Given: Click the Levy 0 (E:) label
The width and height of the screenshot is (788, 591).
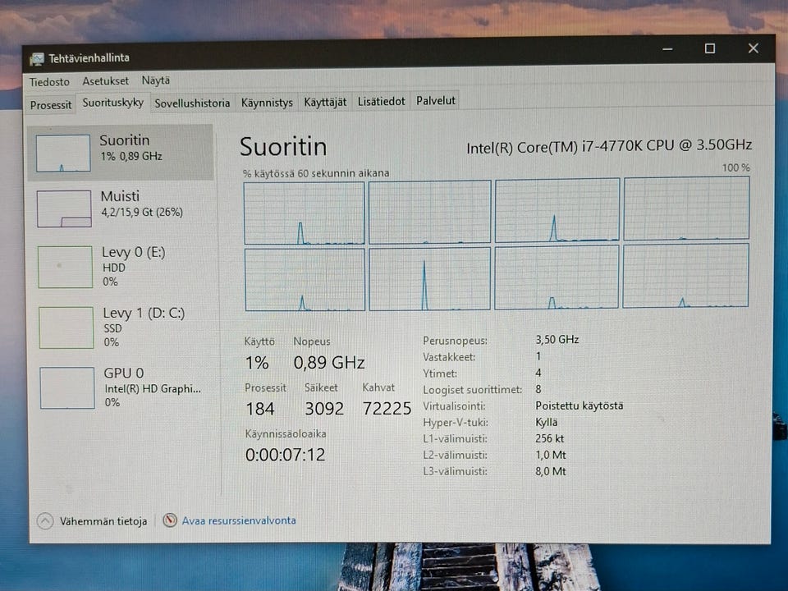Looking at the screenshot, I should click(x=134, y=252).
